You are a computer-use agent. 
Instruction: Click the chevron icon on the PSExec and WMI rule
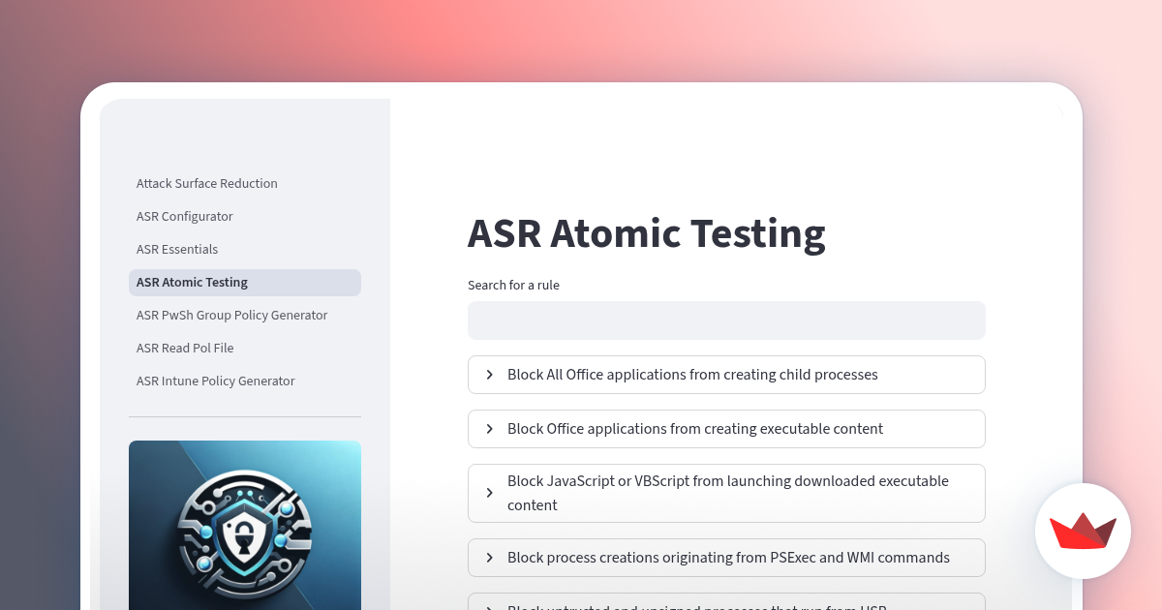click(x=489, y=558)
